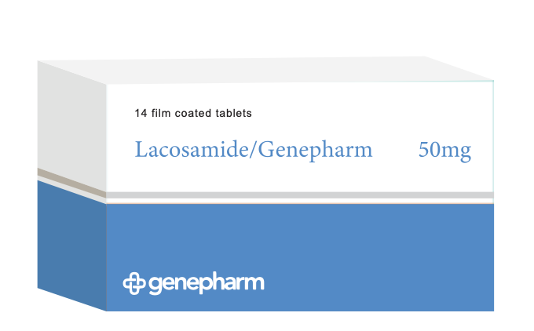The height and width of the screenshot is (331, 534).
Task: Click the words "film coated" on label
Action: tap(184, 113)
